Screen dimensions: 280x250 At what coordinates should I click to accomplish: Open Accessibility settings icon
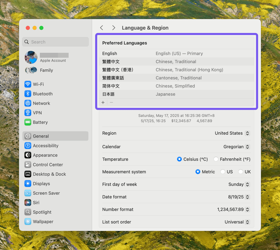point(28,146)
